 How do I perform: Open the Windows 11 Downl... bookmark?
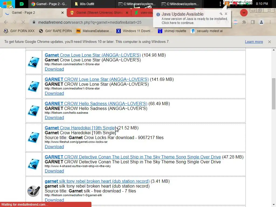(135, 31)
